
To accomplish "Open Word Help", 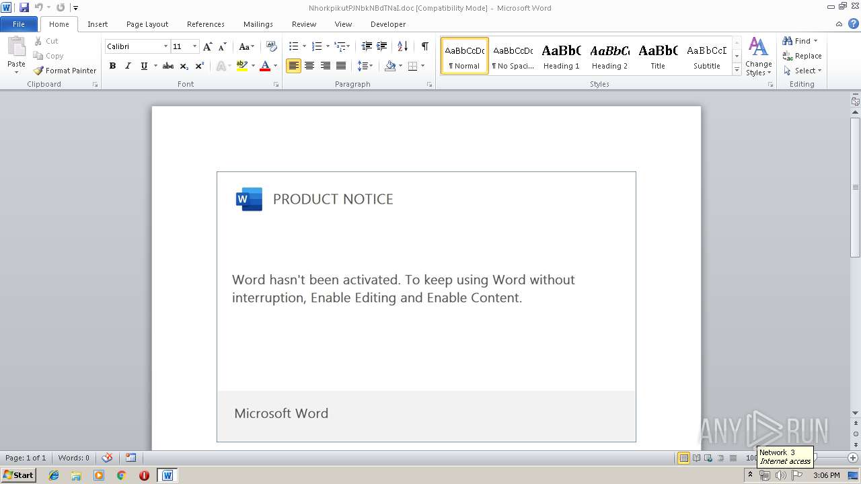I will coord(854,24).
